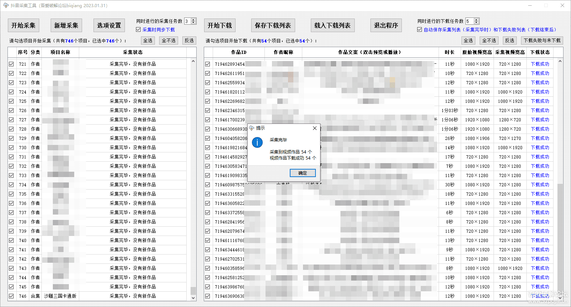
Task: Click 全不选 in the download list panel
Action: [x=489, y=40]
